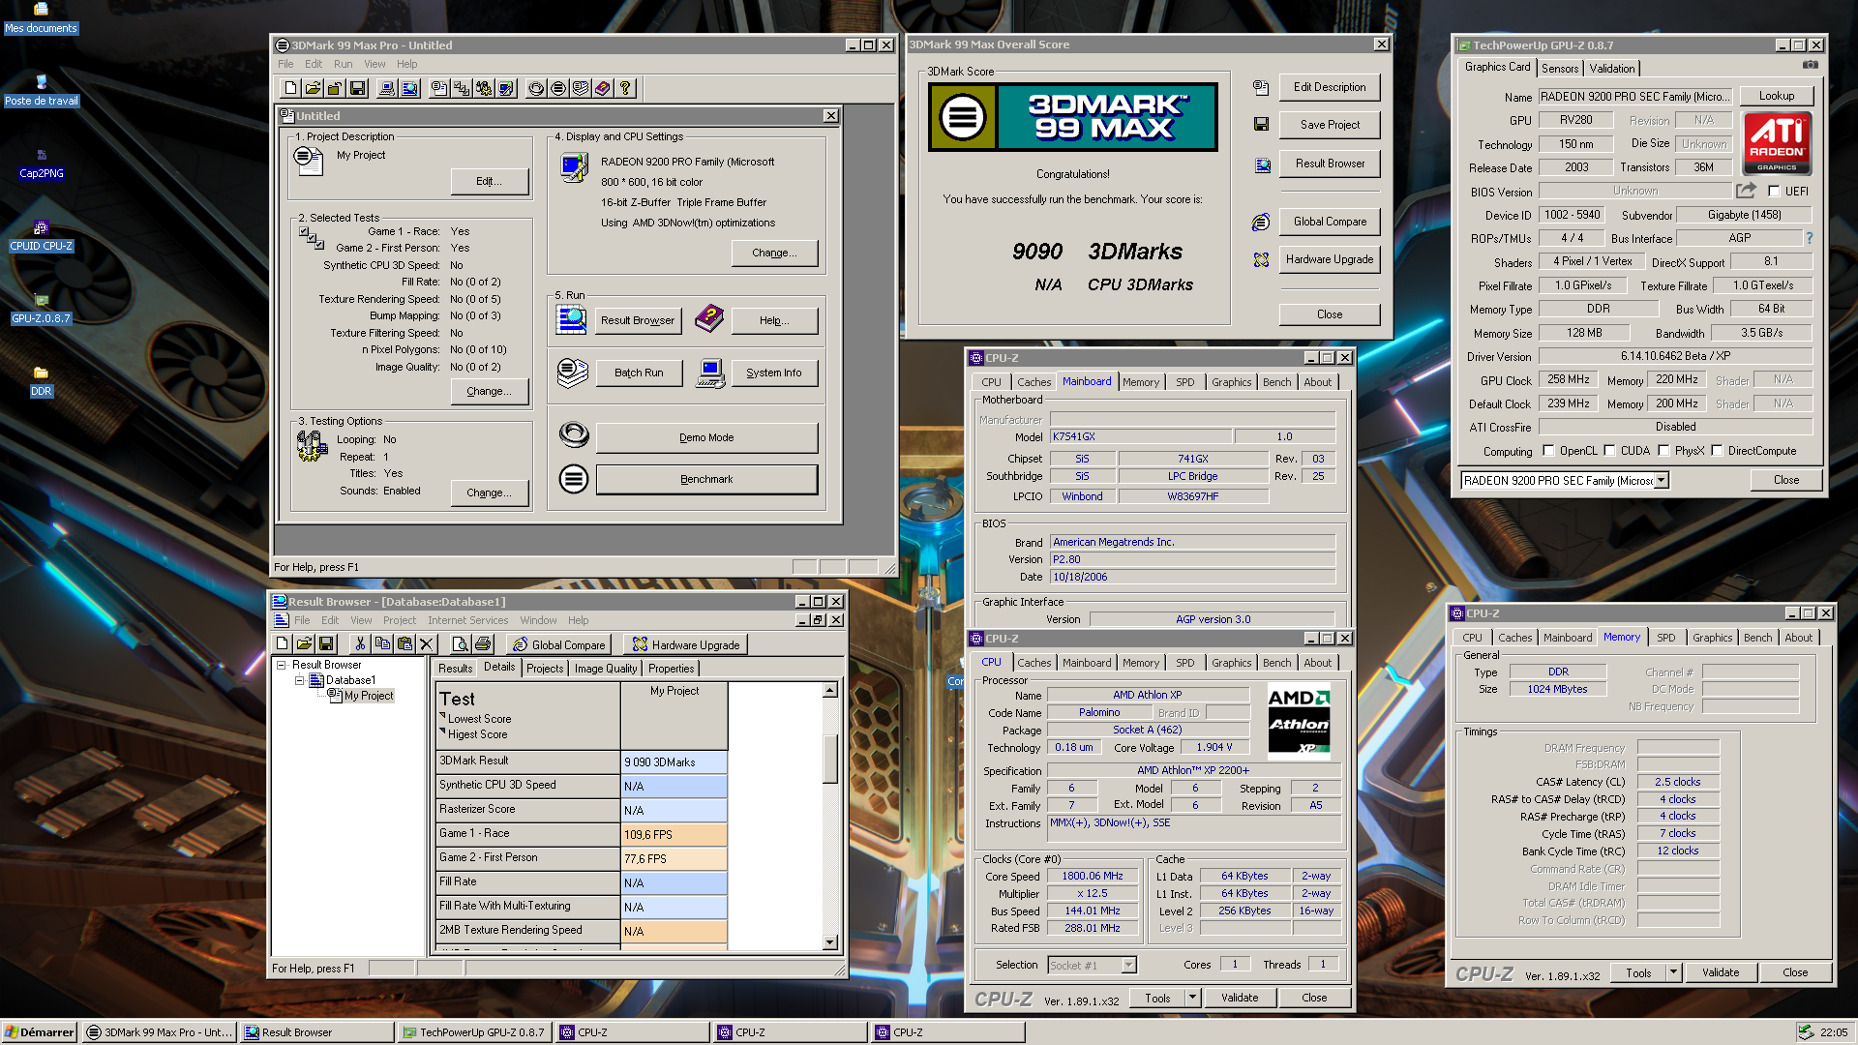Click the Démarrer start button on the taskbar
The height and width of the screenshot is (1045, 1858).
[x=39, y=1032]
